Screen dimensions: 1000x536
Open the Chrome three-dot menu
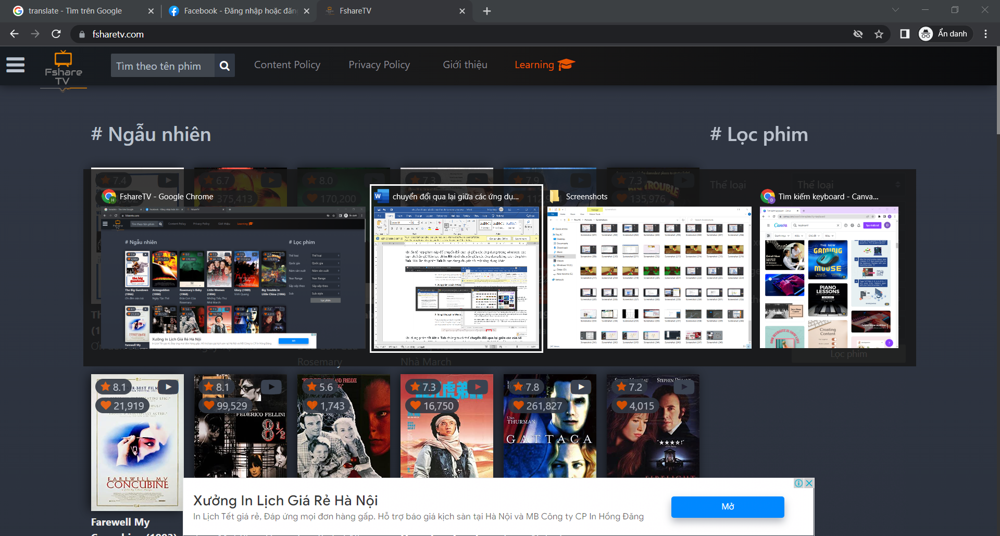[985, 34]
